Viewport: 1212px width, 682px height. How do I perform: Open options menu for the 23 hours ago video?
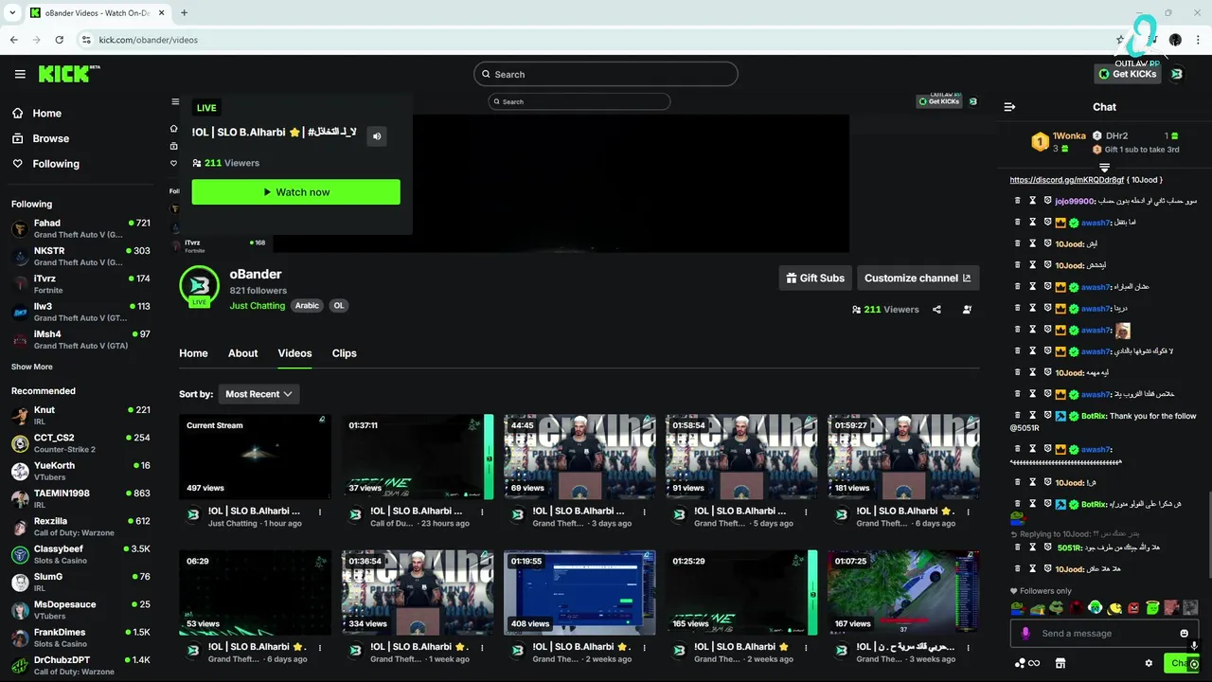(x=481, y=512)
